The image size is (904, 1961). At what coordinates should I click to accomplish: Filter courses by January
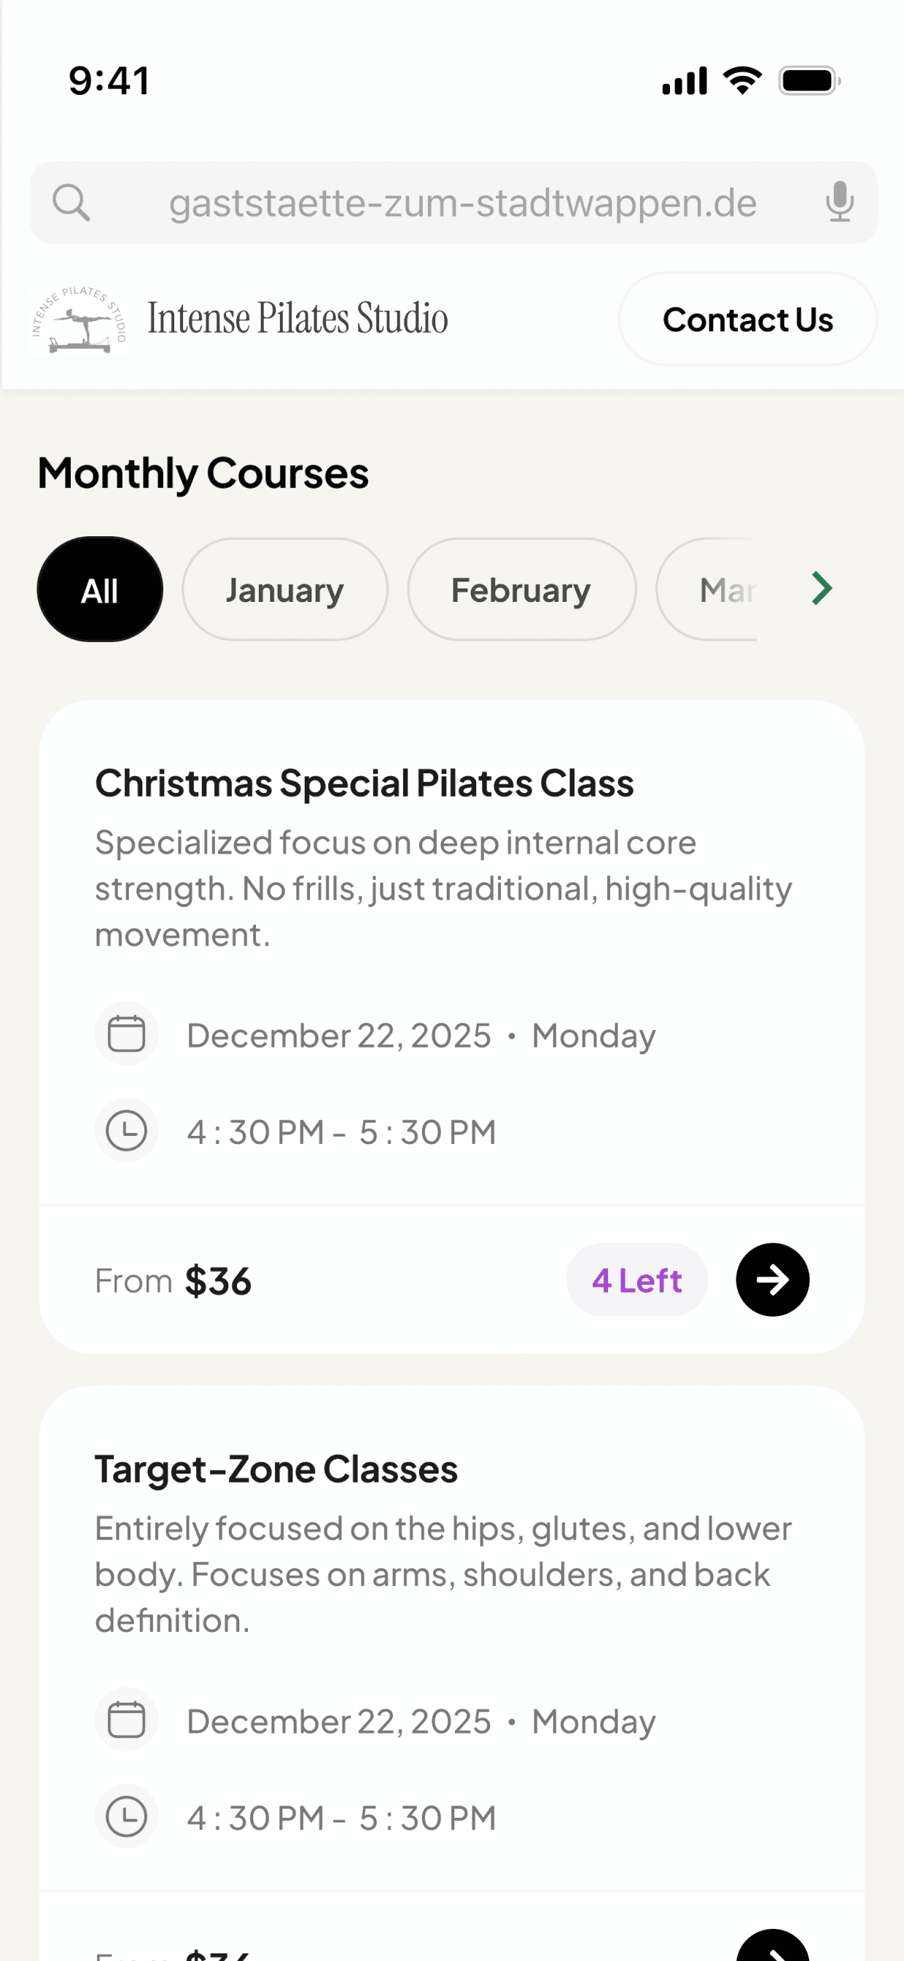284,589
